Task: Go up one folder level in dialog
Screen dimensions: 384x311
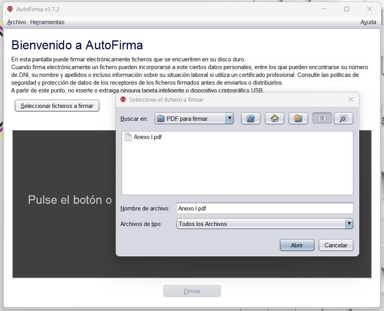Action: [x=251, y=119]
